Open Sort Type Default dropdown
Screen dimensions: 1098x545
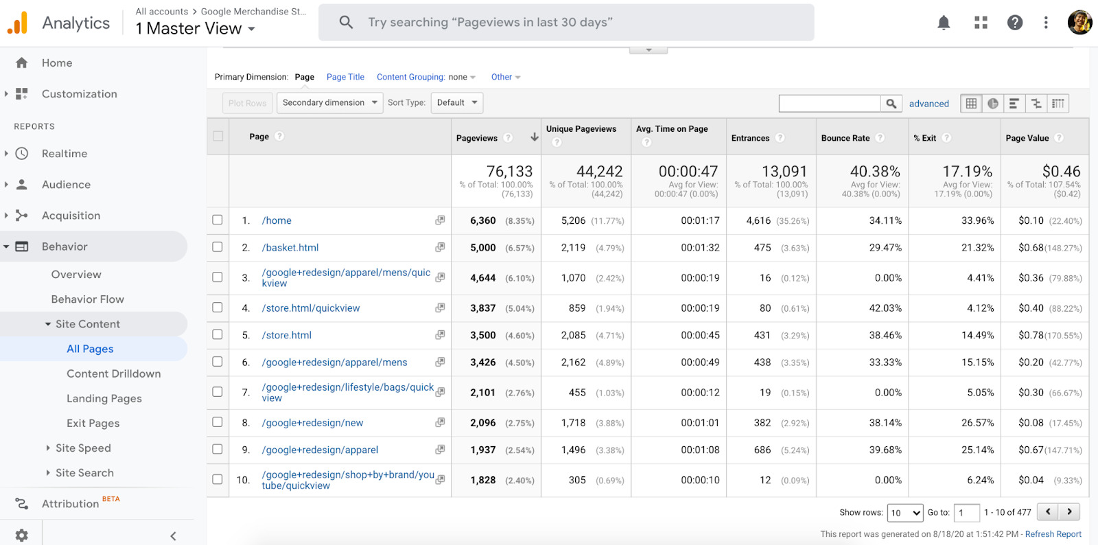coord(457,103)
